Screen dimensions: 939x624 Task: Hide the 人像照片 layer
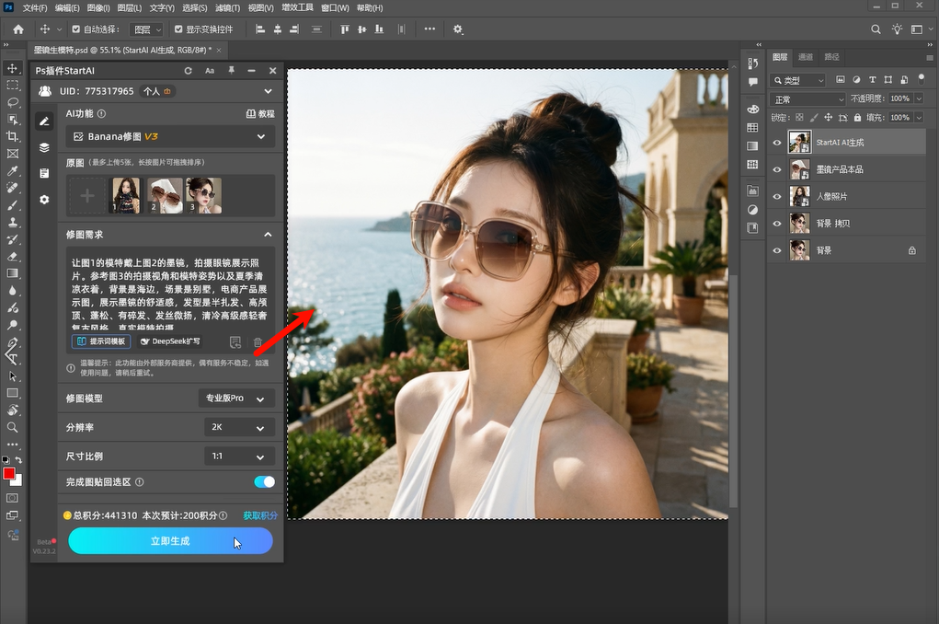click(x=777, y=196)
